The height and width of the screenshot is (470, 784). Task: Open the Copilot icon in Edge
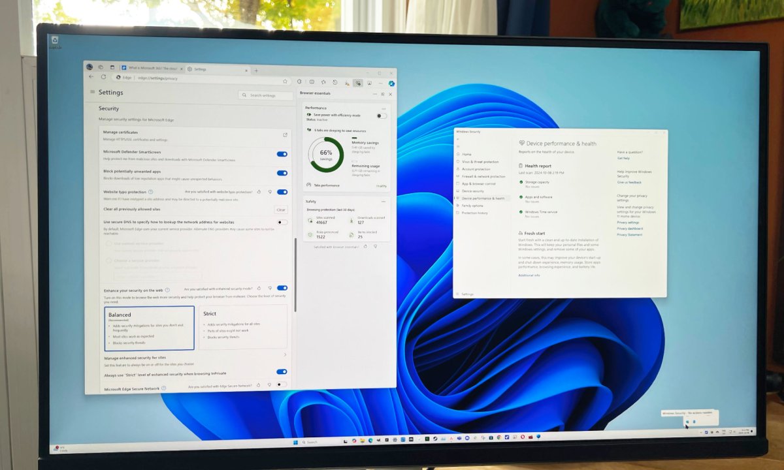tap(391, 84)
